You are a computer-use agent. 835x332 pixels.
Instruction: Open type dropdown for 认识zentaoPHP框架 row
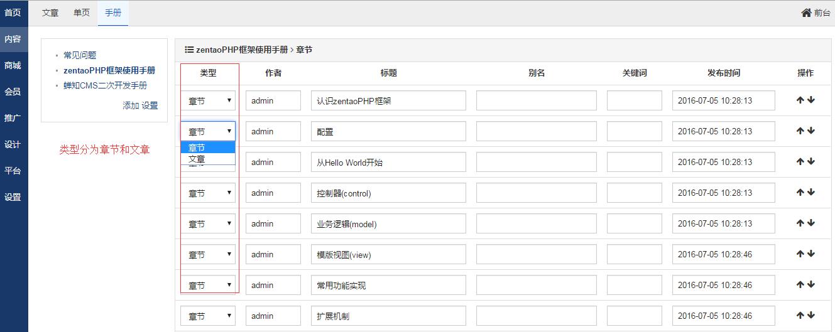[208, 100]
